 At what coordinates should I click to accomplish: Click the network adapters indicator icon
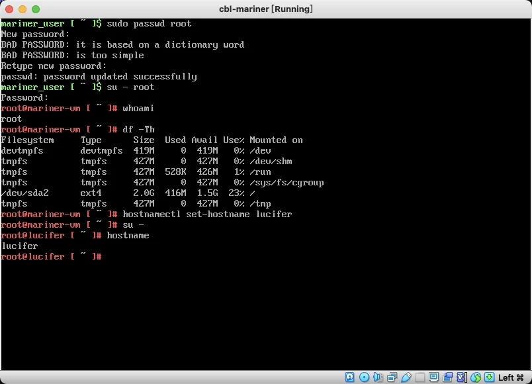coord(392,377)
